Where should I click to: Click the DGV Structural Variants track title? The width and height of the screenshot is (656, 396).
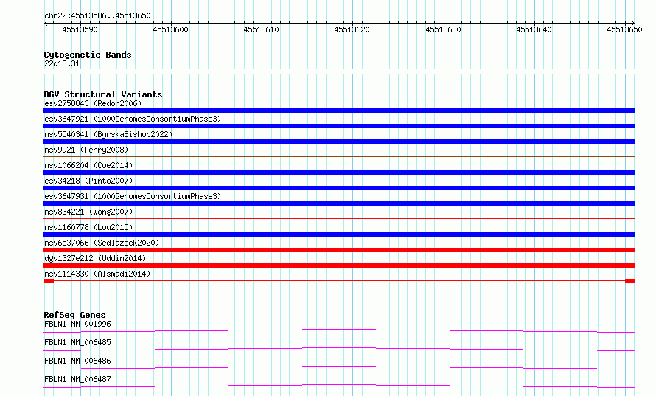(x=103, y=94)
